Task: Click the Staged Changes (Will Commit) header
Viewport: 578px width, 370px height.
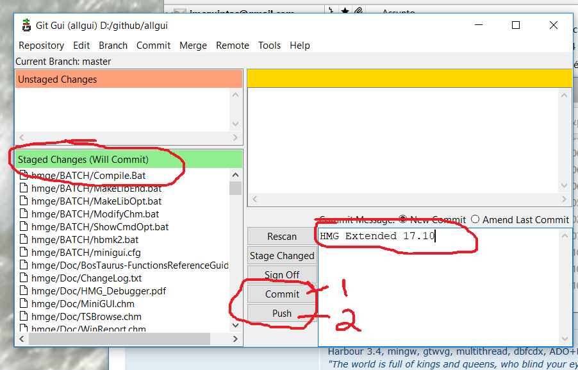Action: click(129, 160)
